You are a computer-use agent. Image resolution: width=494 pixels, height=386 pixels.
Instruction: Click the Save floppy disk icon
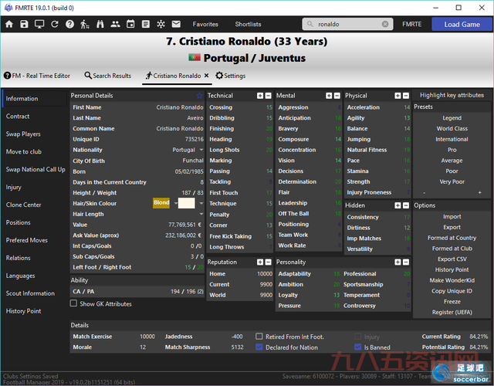[25, 25]
